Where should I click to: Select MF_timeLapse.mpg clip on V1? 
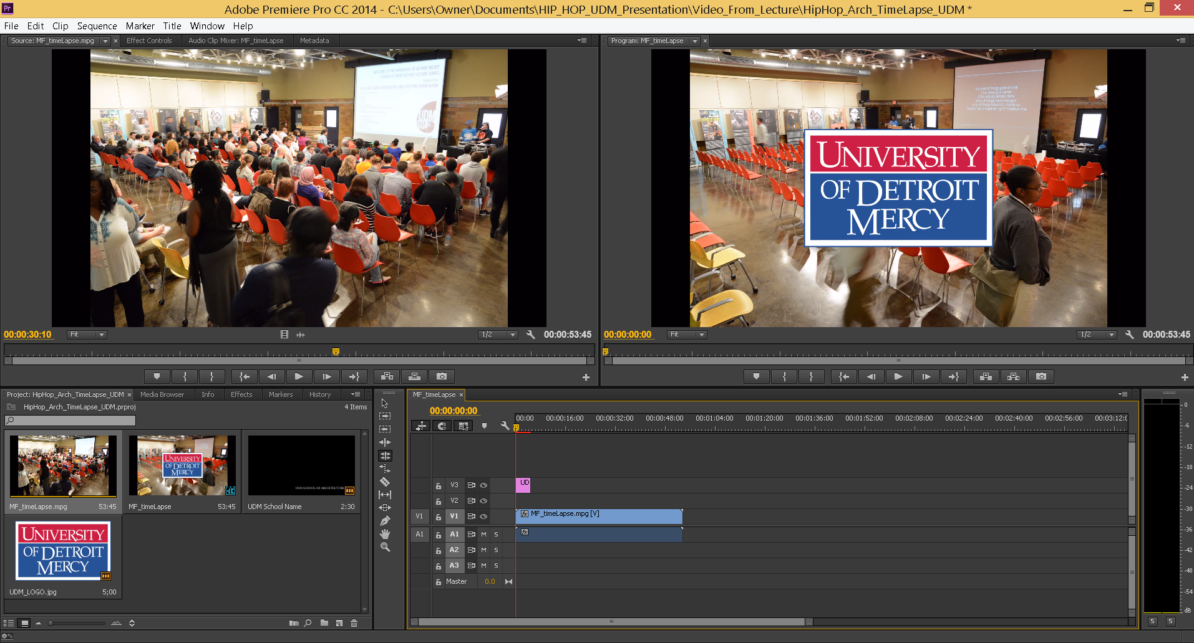599,516
